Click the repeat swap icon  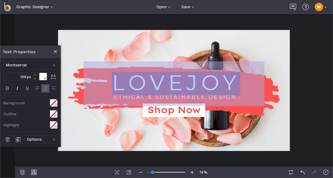click(291, 172)
